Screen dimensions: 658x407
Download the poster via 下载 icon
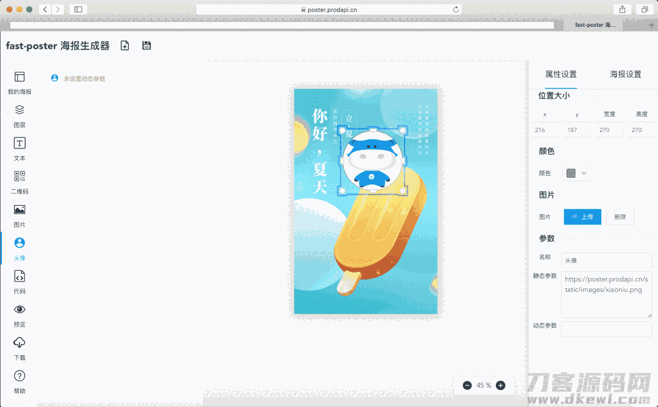tap(19, 347)
